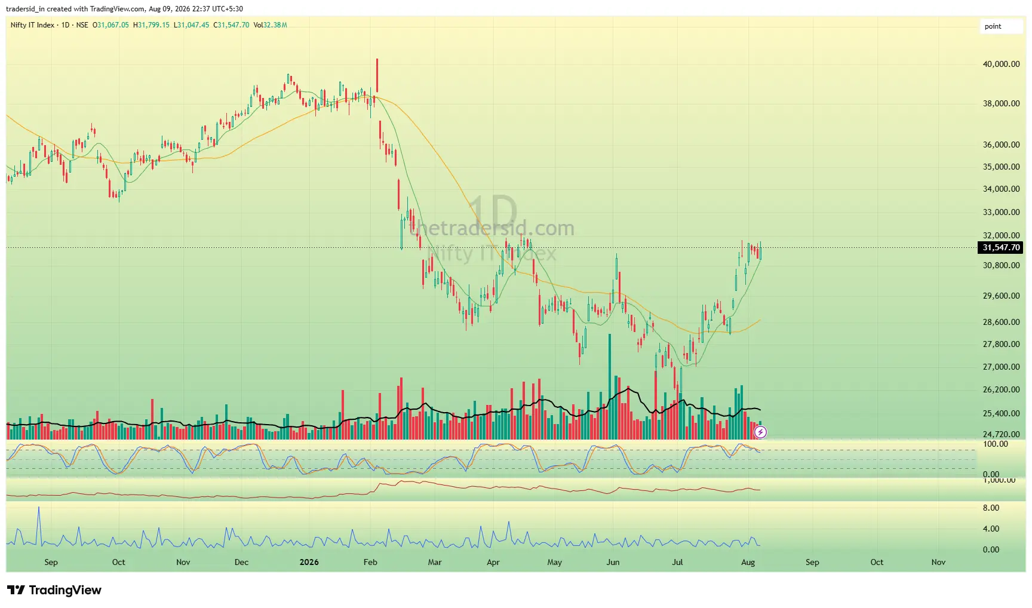Click the 4.00 indicator scale label
Screen dimensions: 1032x608
pyautogui.click(x=991, y=529)
